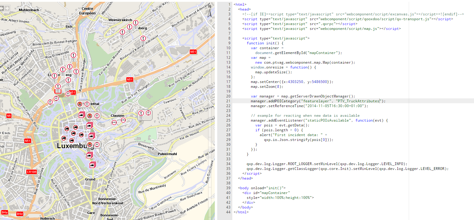Screen dimensions: 474x220
Task: Select the B4a road shield
Action: pyautogui.click(x=5, y=212)
